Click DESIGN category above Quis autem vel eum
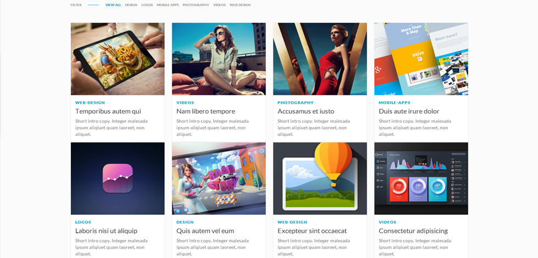 point(185,222)
